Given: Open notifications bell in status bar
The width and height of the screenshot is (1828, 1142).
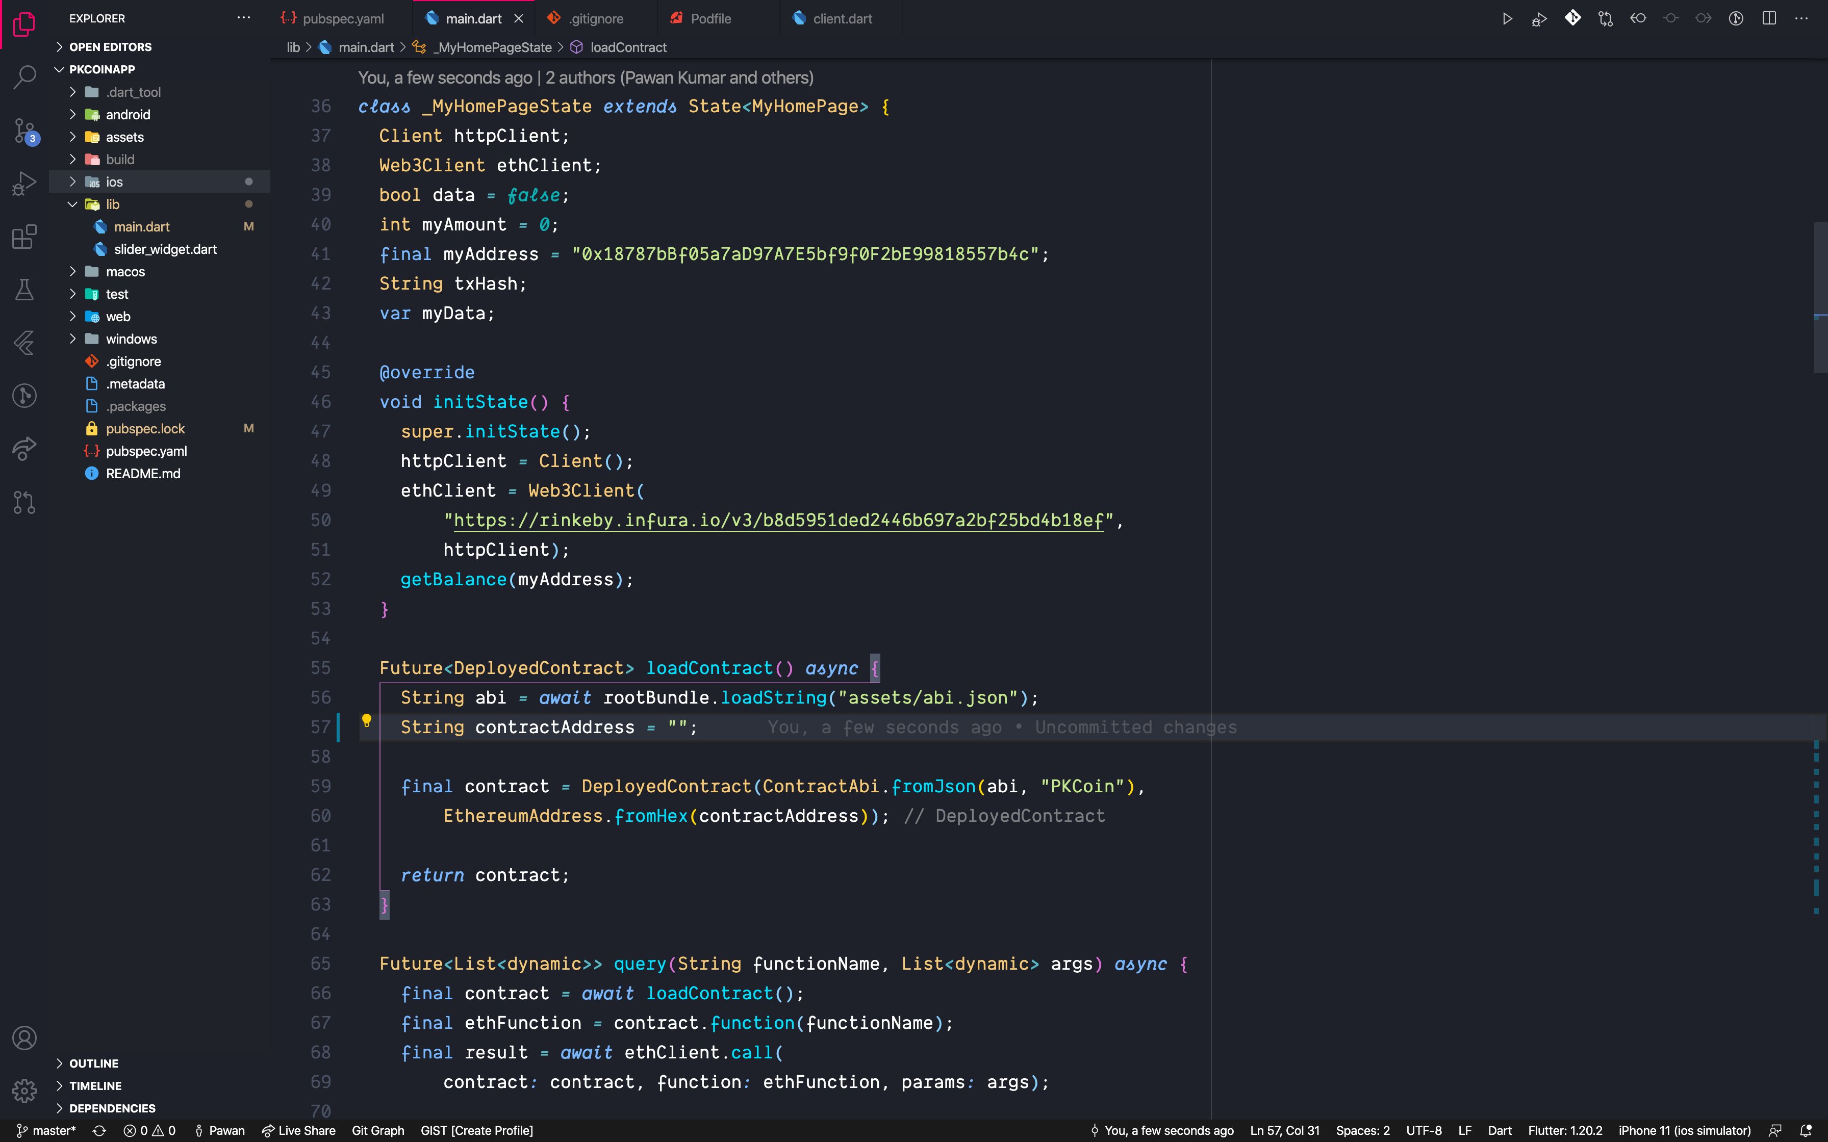Looking at the screenshot, I should [x=1806, y=1131].
